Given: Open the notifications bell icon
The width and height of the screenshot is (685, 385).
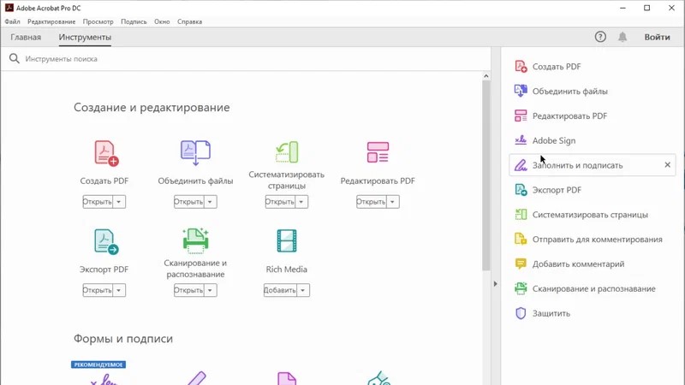Looking at the screenshot, I should pyautogui.click(x=622, y=37).
